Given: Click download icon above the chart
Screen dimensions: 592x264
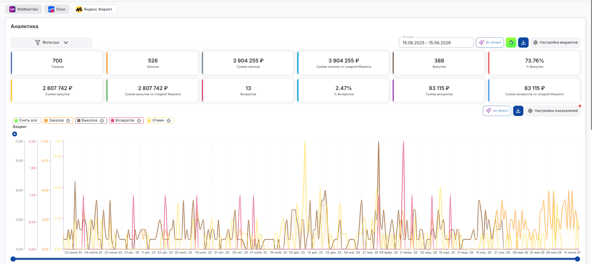Looking at the screenshot, I should [518, 111].
